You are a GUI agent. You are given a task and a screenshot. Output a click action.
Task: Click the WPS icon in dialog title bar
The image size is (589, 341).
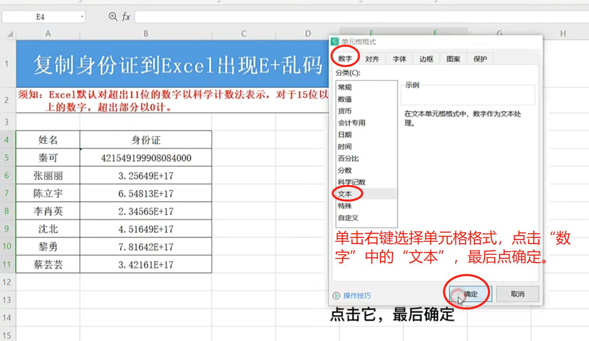point(335,42)
